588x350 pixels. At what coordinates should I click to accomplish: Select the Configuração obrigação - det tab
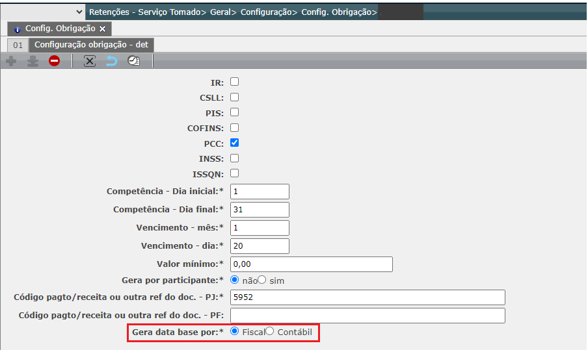91,45
